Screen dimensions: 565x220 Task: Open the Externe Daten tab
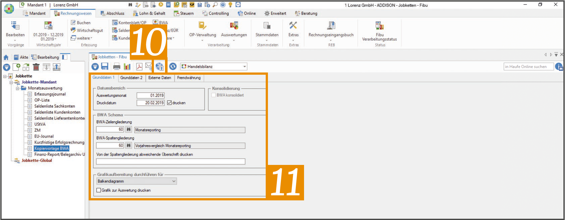tap(160, 78)
